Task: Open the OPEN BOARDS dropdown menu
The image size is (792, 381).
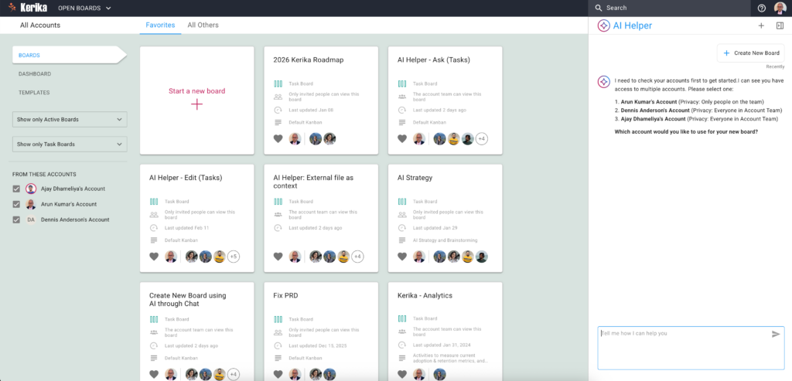Action: coord(85,9)
